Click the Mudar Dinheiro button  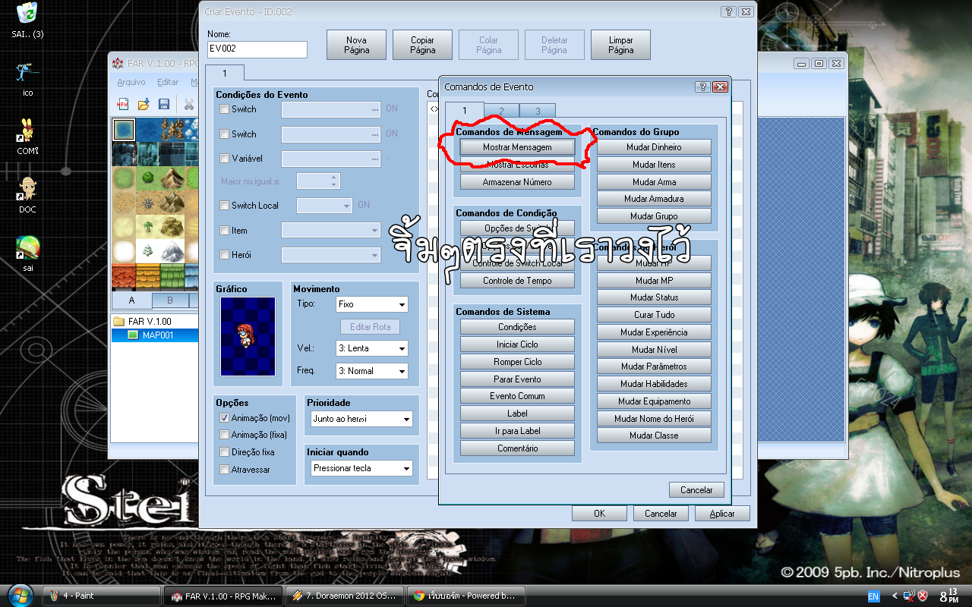[654, 147]
